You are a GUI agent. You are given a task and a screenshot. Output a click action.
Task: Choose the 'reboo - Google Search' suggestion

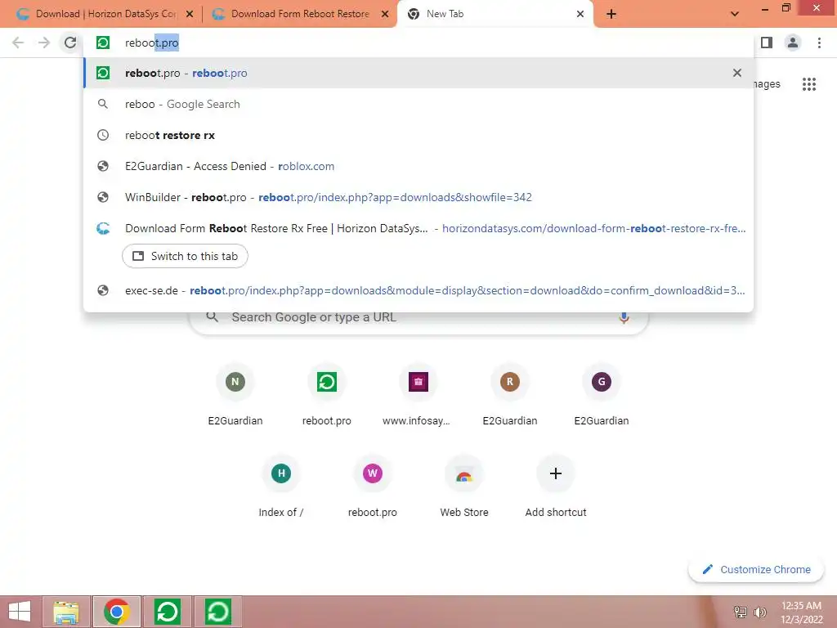(x=418, y=104)
